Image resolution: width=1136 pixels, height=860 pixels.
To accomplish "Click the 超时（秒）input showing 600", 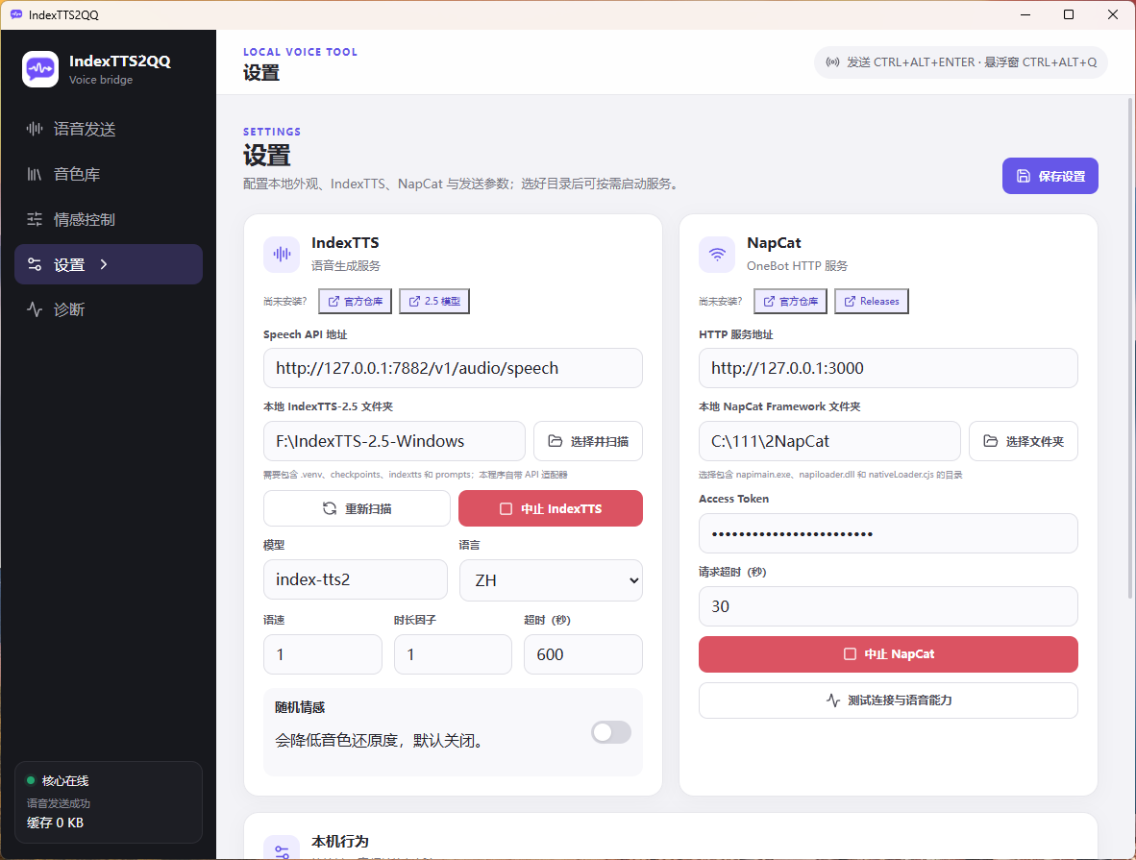I will pyautogui.click(x=583, y=654).
